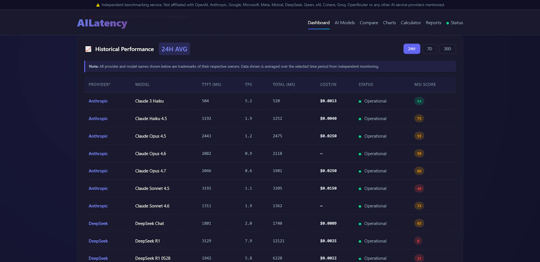Open the Reports page
The width and height of the screenshot is (540, 262).
pyautogui.click(x=433, y=23)
